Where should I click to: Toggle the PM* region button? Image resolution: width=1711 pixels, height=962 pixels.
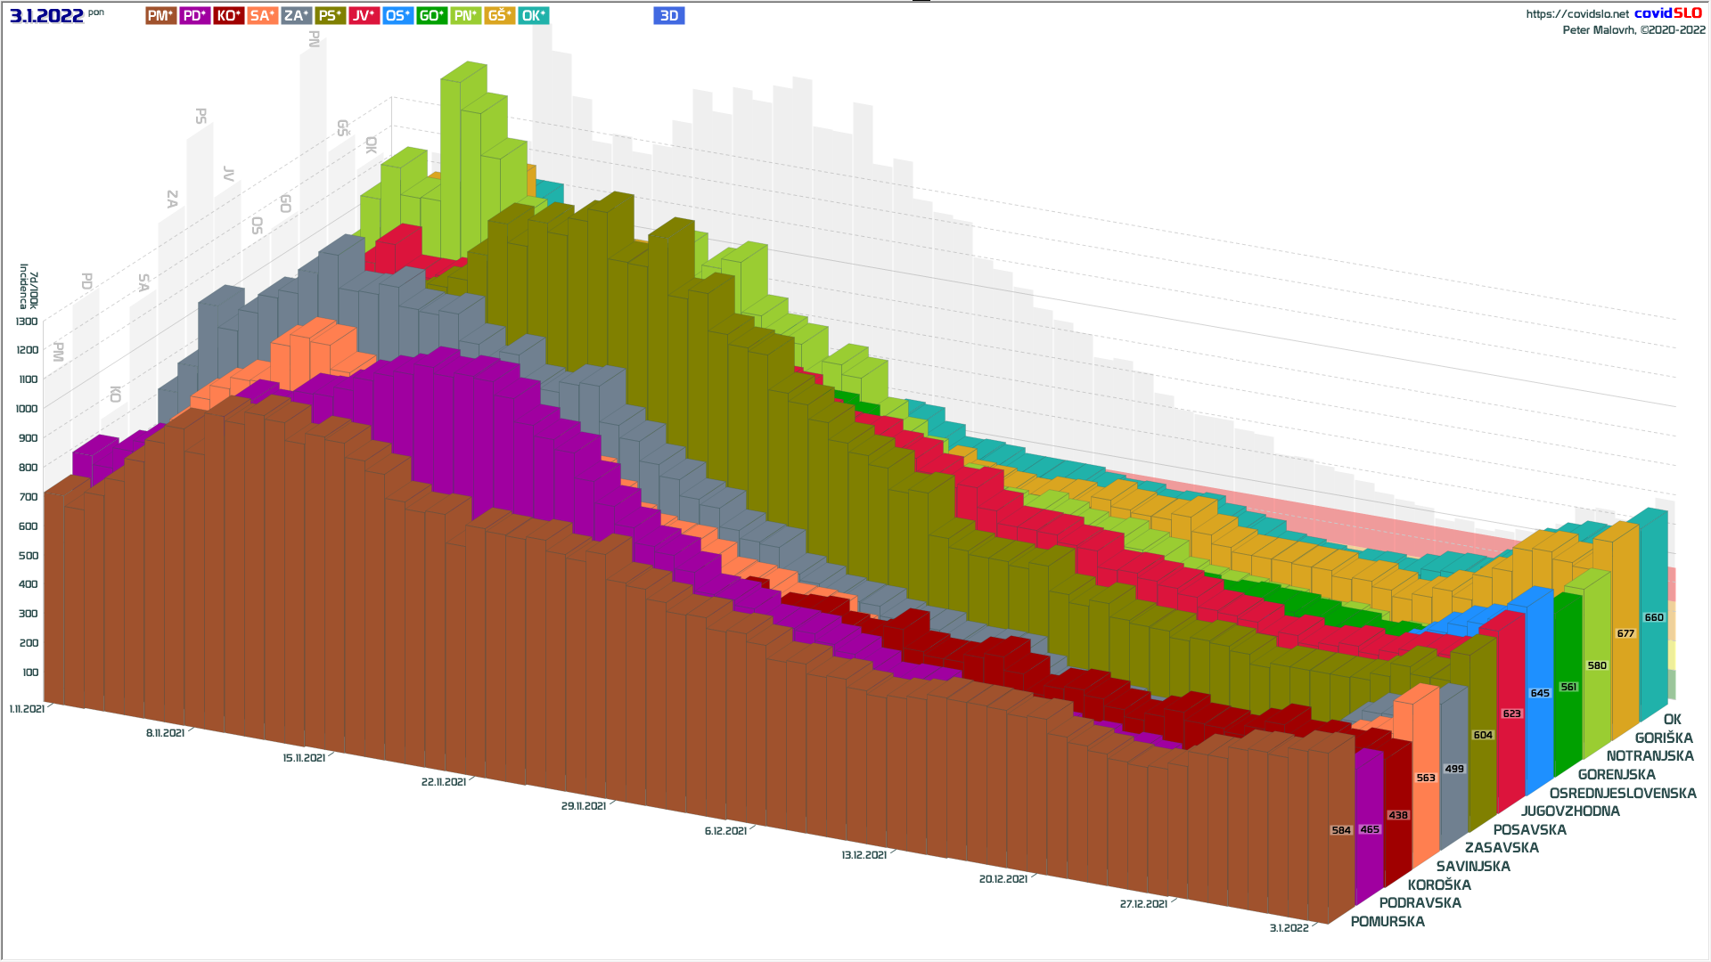point(160,15)
